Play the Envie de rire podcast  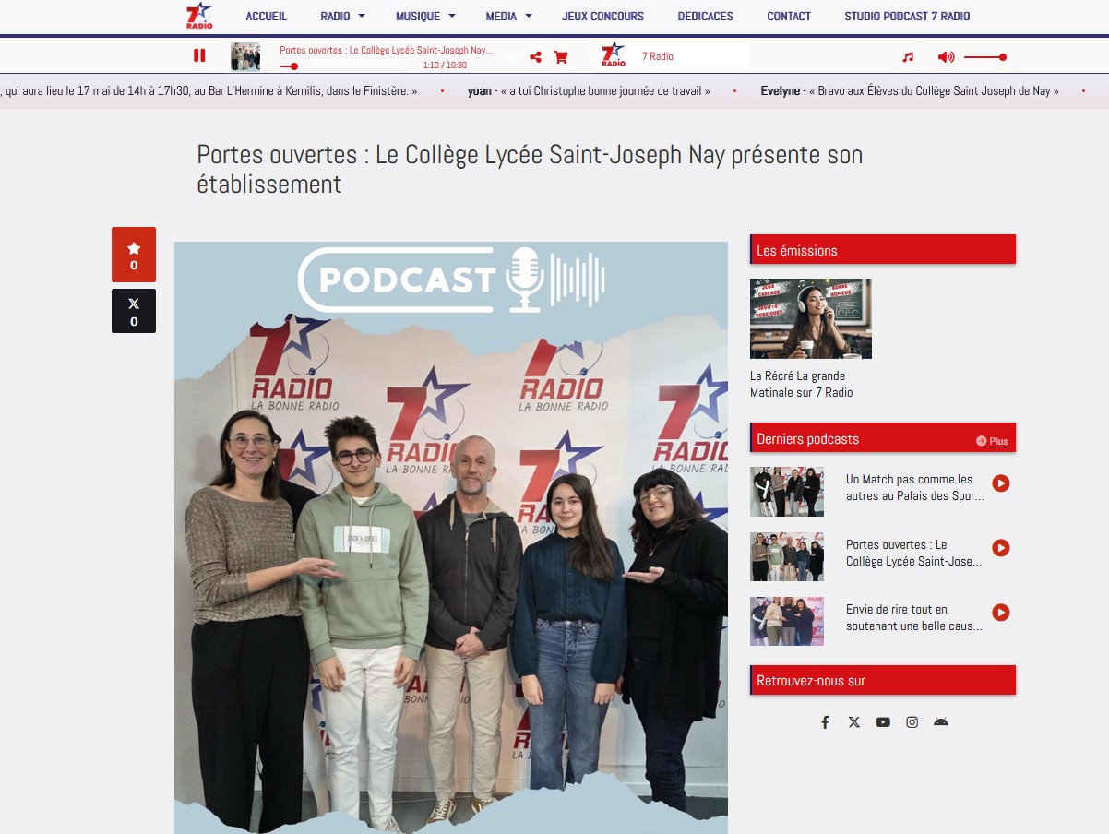pyautogui.click(x=1000, y=613)
